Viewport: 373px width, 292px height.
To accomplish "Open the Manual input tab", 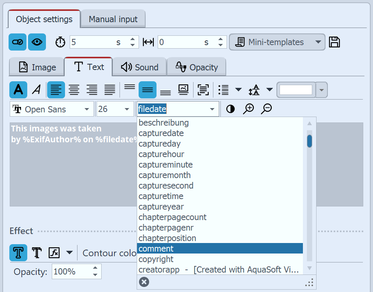I will (x=113, y=19).
